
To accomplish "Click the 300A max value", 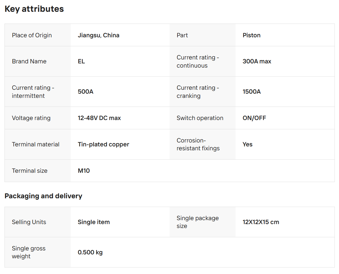I will (x=257, y=61).
